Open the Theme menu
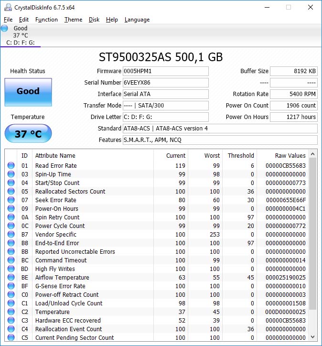The image size is (322, 346). click(73, 20)
